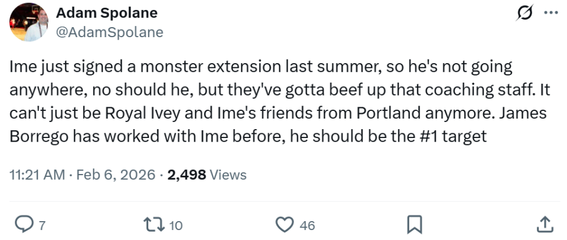The width and height of the screenshot is (567, 240).
Task: Like the tweet with the heart icon
Action: pyautogui.click(x=285, y=224)
